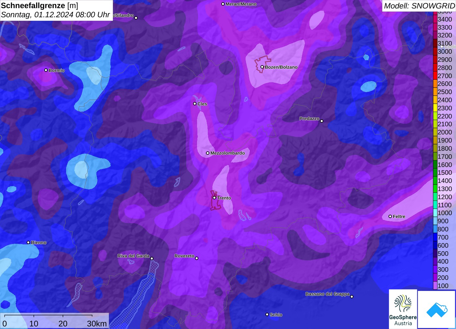Select the Silandro marker dot
The height and width of the screenshot is (329, 456).
point(136,18)
